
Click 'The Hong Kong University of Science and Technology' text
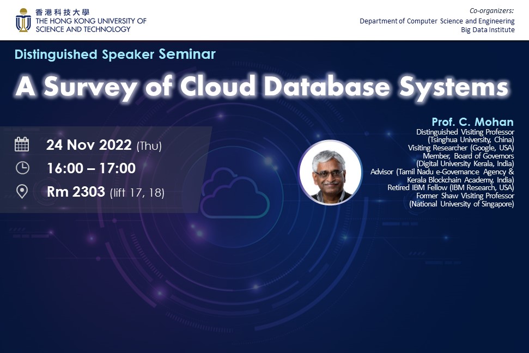tap(90, 25)
